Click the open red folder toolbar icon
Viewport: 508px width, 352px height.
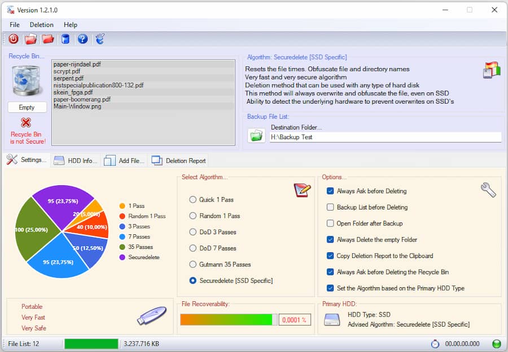pyautogui.click(x=31, y=39)
